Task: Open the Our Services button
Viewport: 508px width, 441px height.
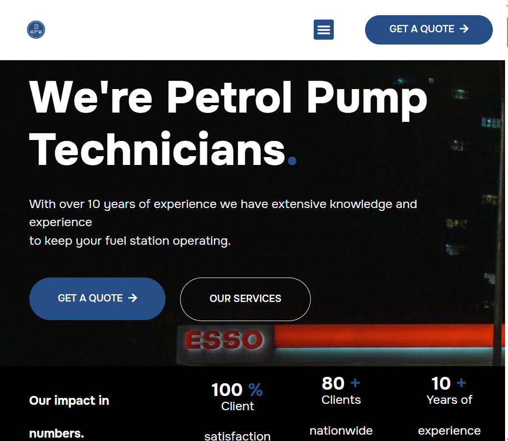Action: (245, 299)
